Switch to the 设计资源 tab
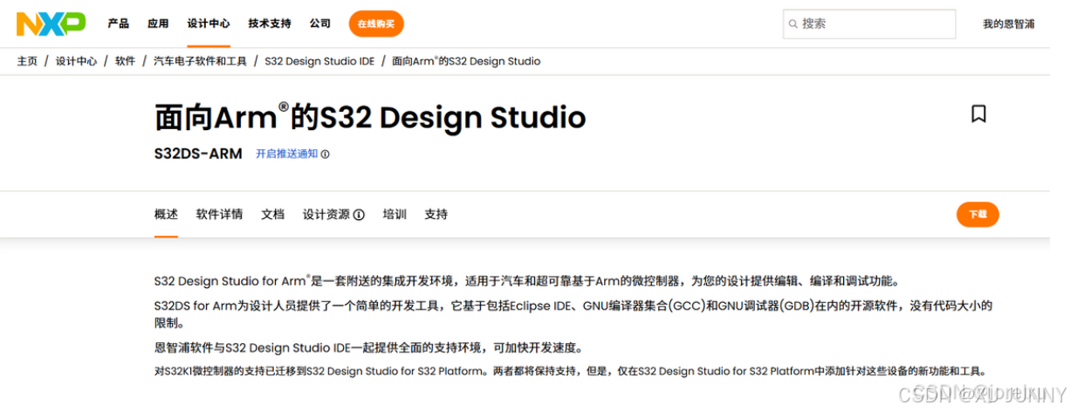This screenshot has height=412, width=1070. point(326,215)
